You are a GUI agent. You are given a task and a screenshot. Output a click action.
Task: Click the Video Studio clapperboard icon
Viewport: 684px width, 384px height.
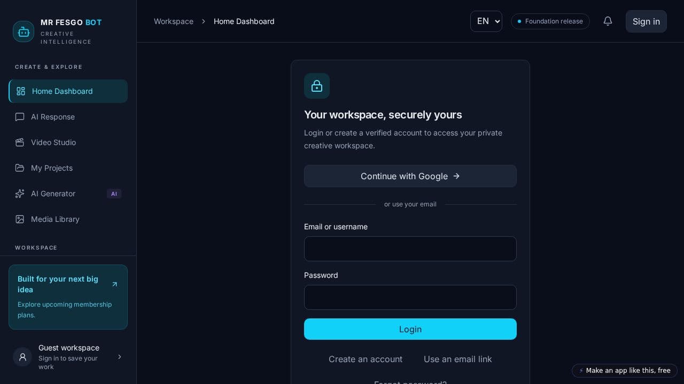tap(20, 142)
